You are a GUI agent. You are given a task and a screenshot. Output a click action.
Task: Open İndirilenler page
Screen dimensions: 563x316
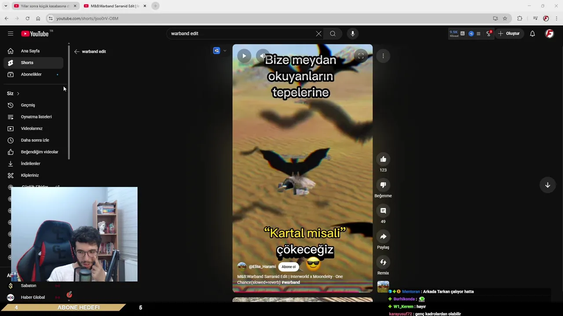click(x=33, y=164)
